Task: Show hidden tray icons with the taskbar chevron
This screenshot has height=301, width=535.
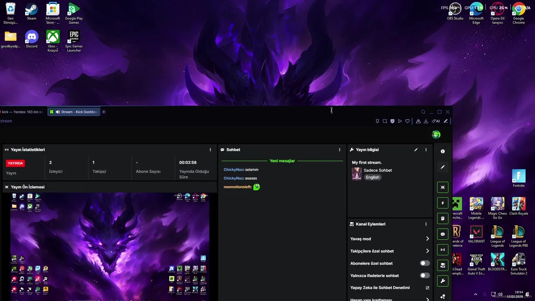Action: [x=476, y=294]
